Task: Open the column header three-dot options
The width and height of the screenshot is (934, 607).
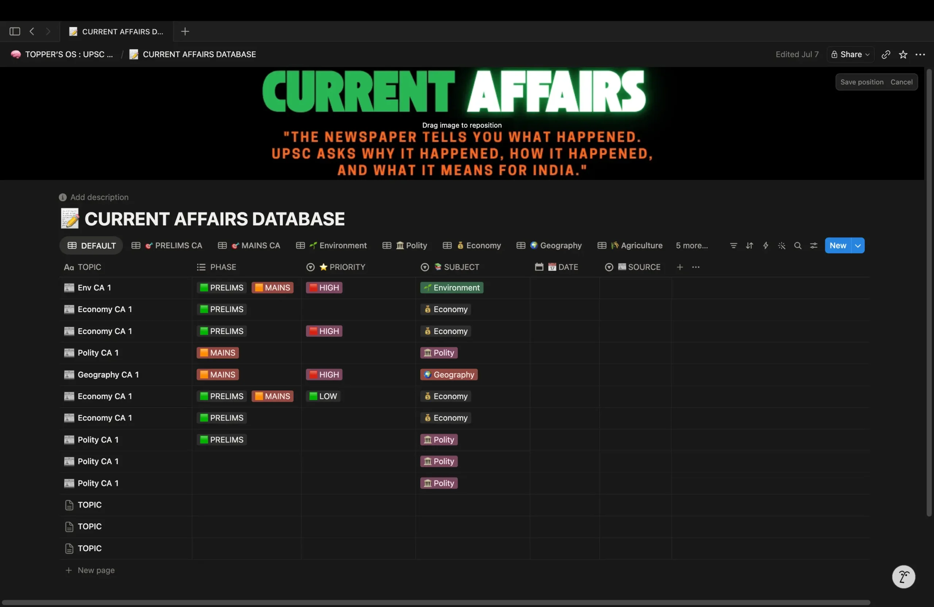Action: click(x=696, y=267)
